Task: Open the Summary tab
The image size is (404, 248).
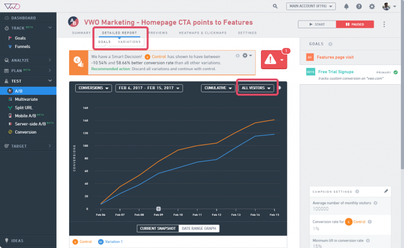Action: [x=81, y=33]
